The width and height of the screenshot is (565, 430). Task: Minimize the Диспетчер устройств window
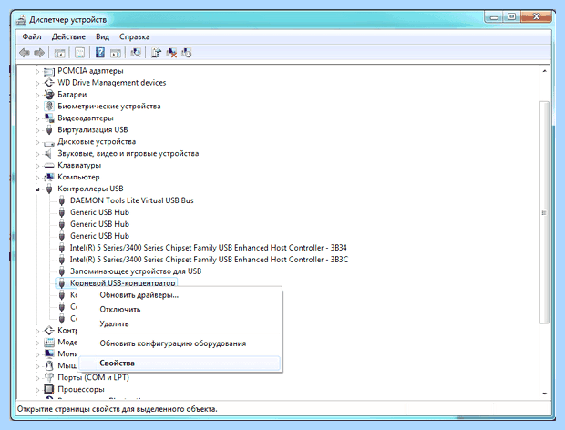point(493,17)
